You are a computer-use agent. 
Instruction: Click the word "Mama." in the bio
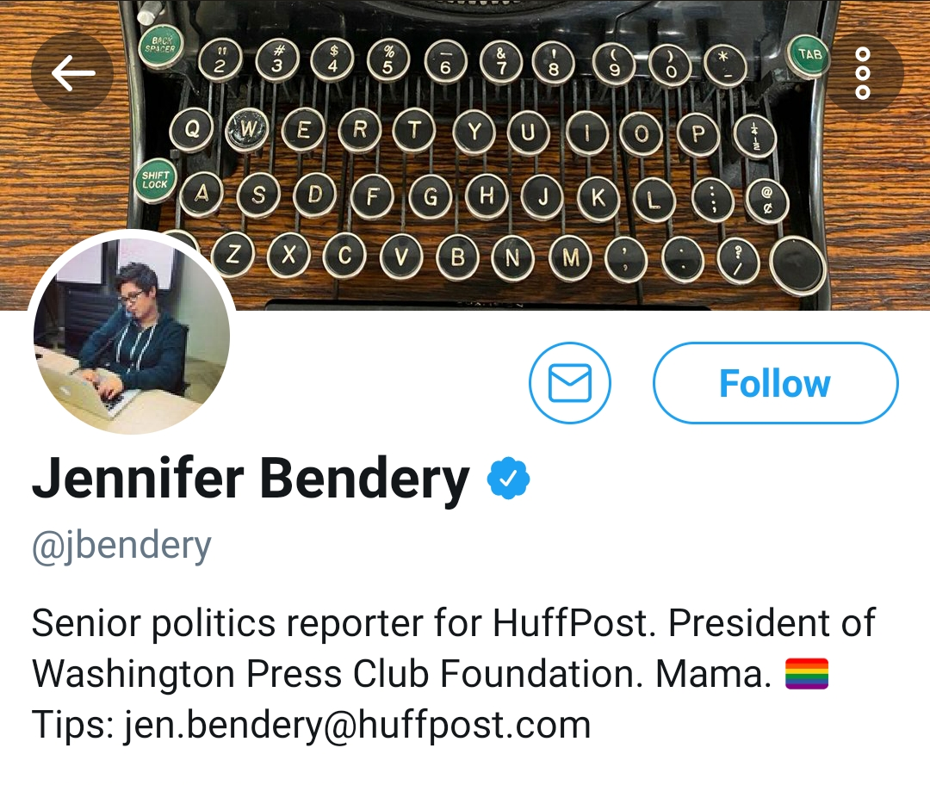click(713, 675)
